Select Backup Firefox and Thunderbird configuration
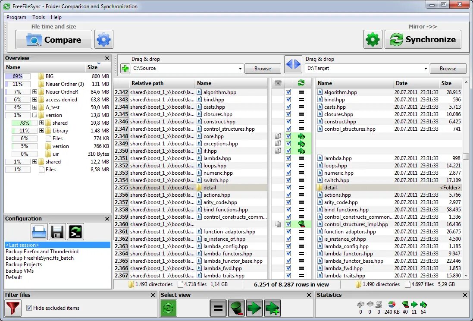 point(42,252)
